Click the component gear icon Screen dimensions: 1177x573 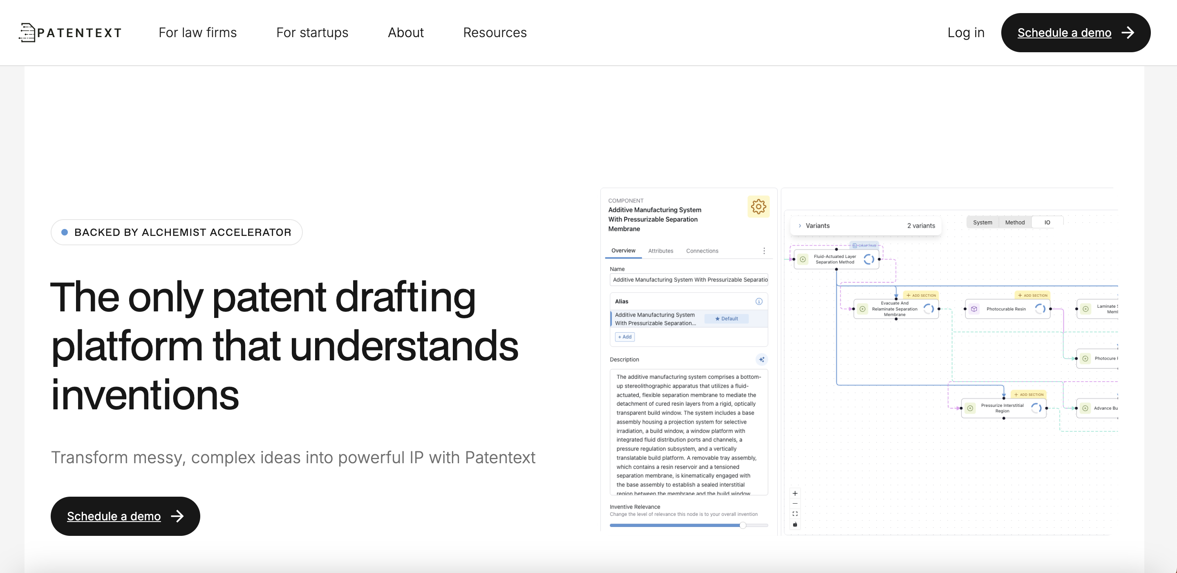tap(758, 207)
